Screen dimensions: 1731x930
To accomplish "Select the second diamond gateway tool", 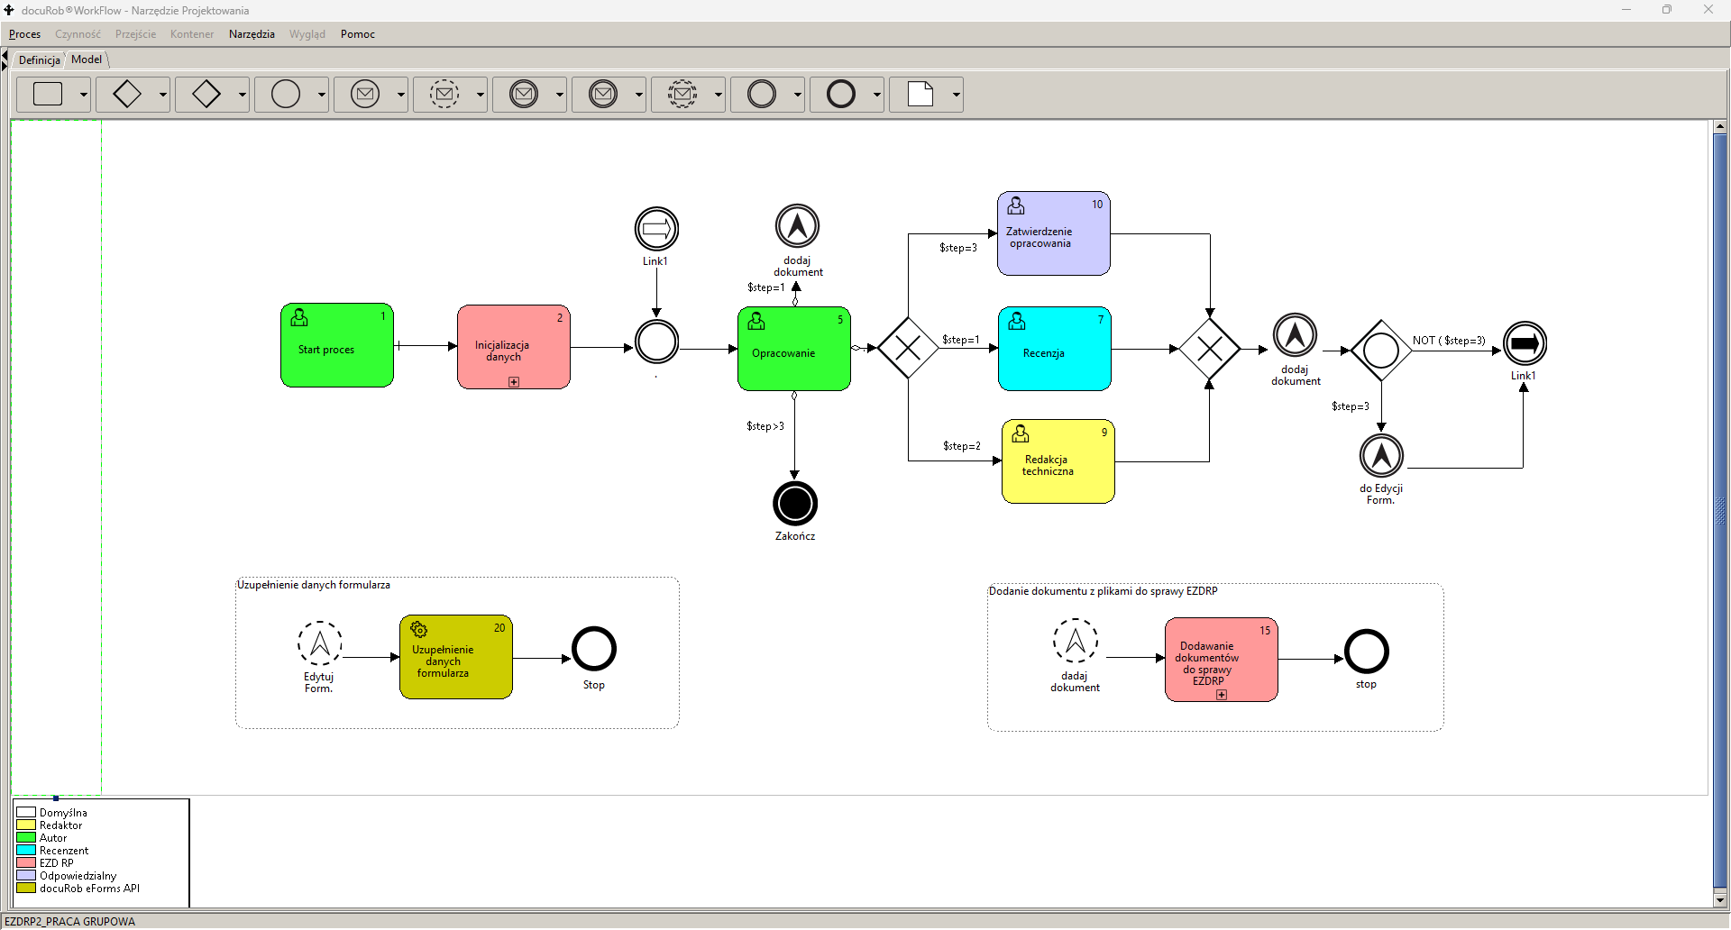I will coord(206,94).
